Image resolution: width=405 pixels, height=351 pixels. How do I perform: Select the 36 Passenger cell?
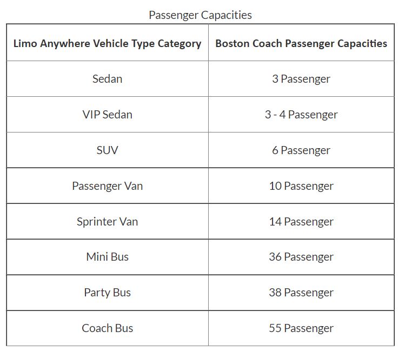(x=301, y=257)
